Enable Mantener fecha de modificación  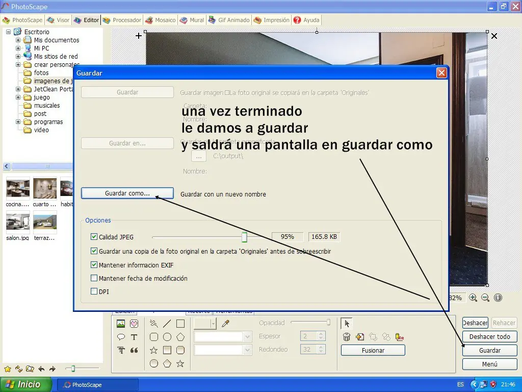[94, 278]
